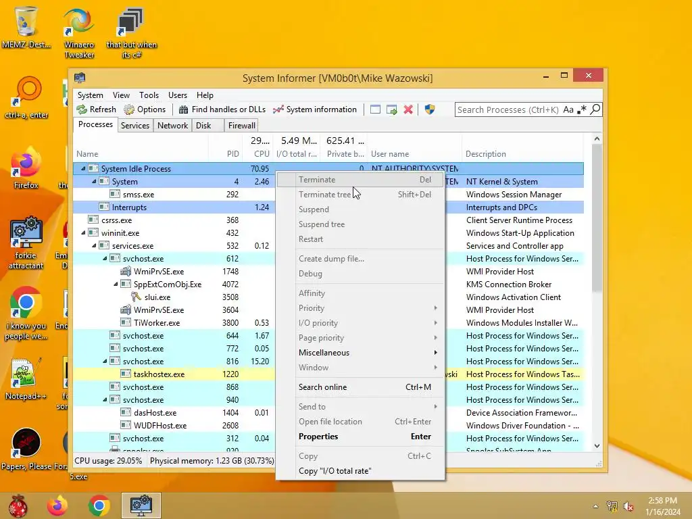This screenshot has width=692, height=519.
Task: Click the red X terminate window icon
Action: 408,109
